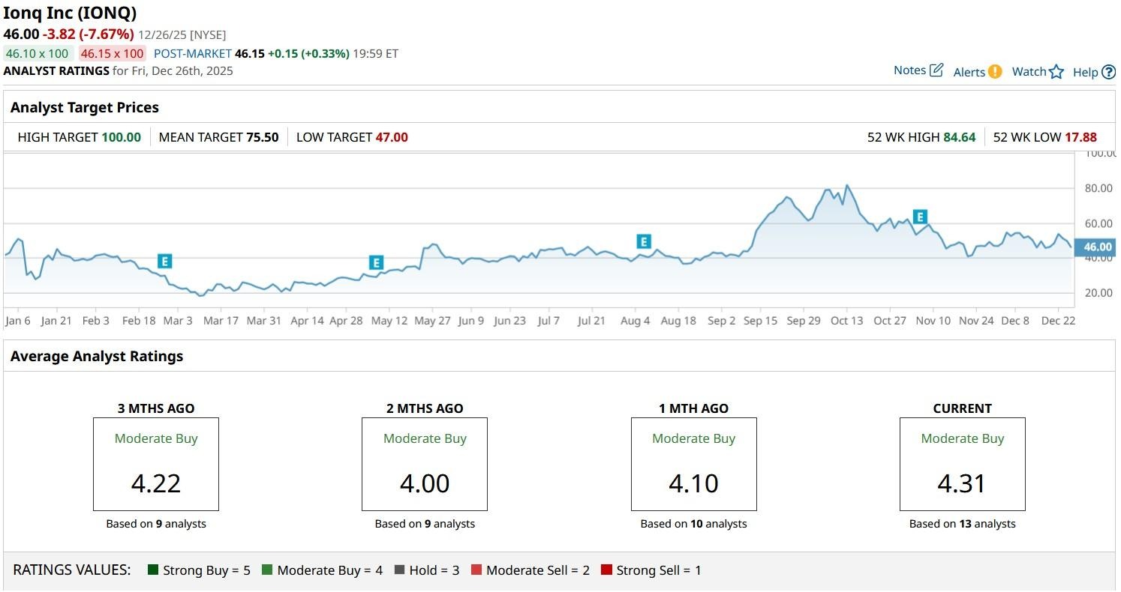Click the red Strong Sell legend swatch
This screenshot has width=1121, height=592.
click(x=606, y=570)
